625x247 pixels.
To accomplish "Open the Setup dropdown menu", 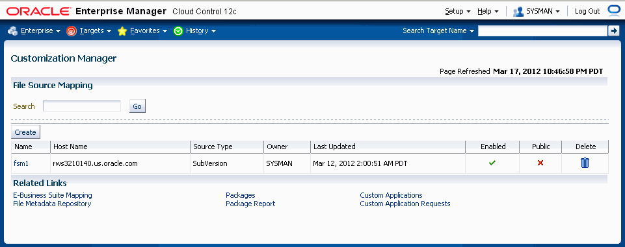I will (x=458, y=11).
